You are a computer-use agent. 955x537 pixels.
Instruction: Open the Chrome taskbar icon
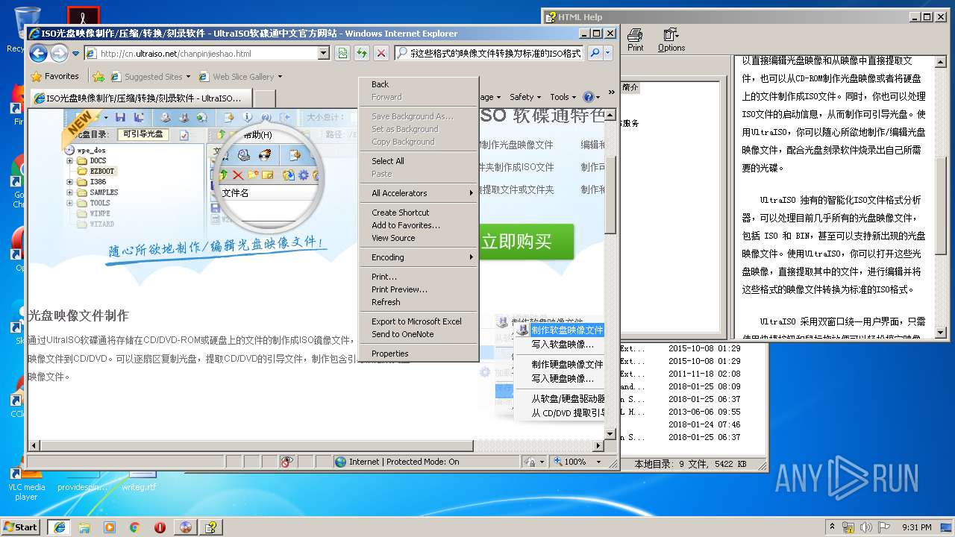point(135,527)
